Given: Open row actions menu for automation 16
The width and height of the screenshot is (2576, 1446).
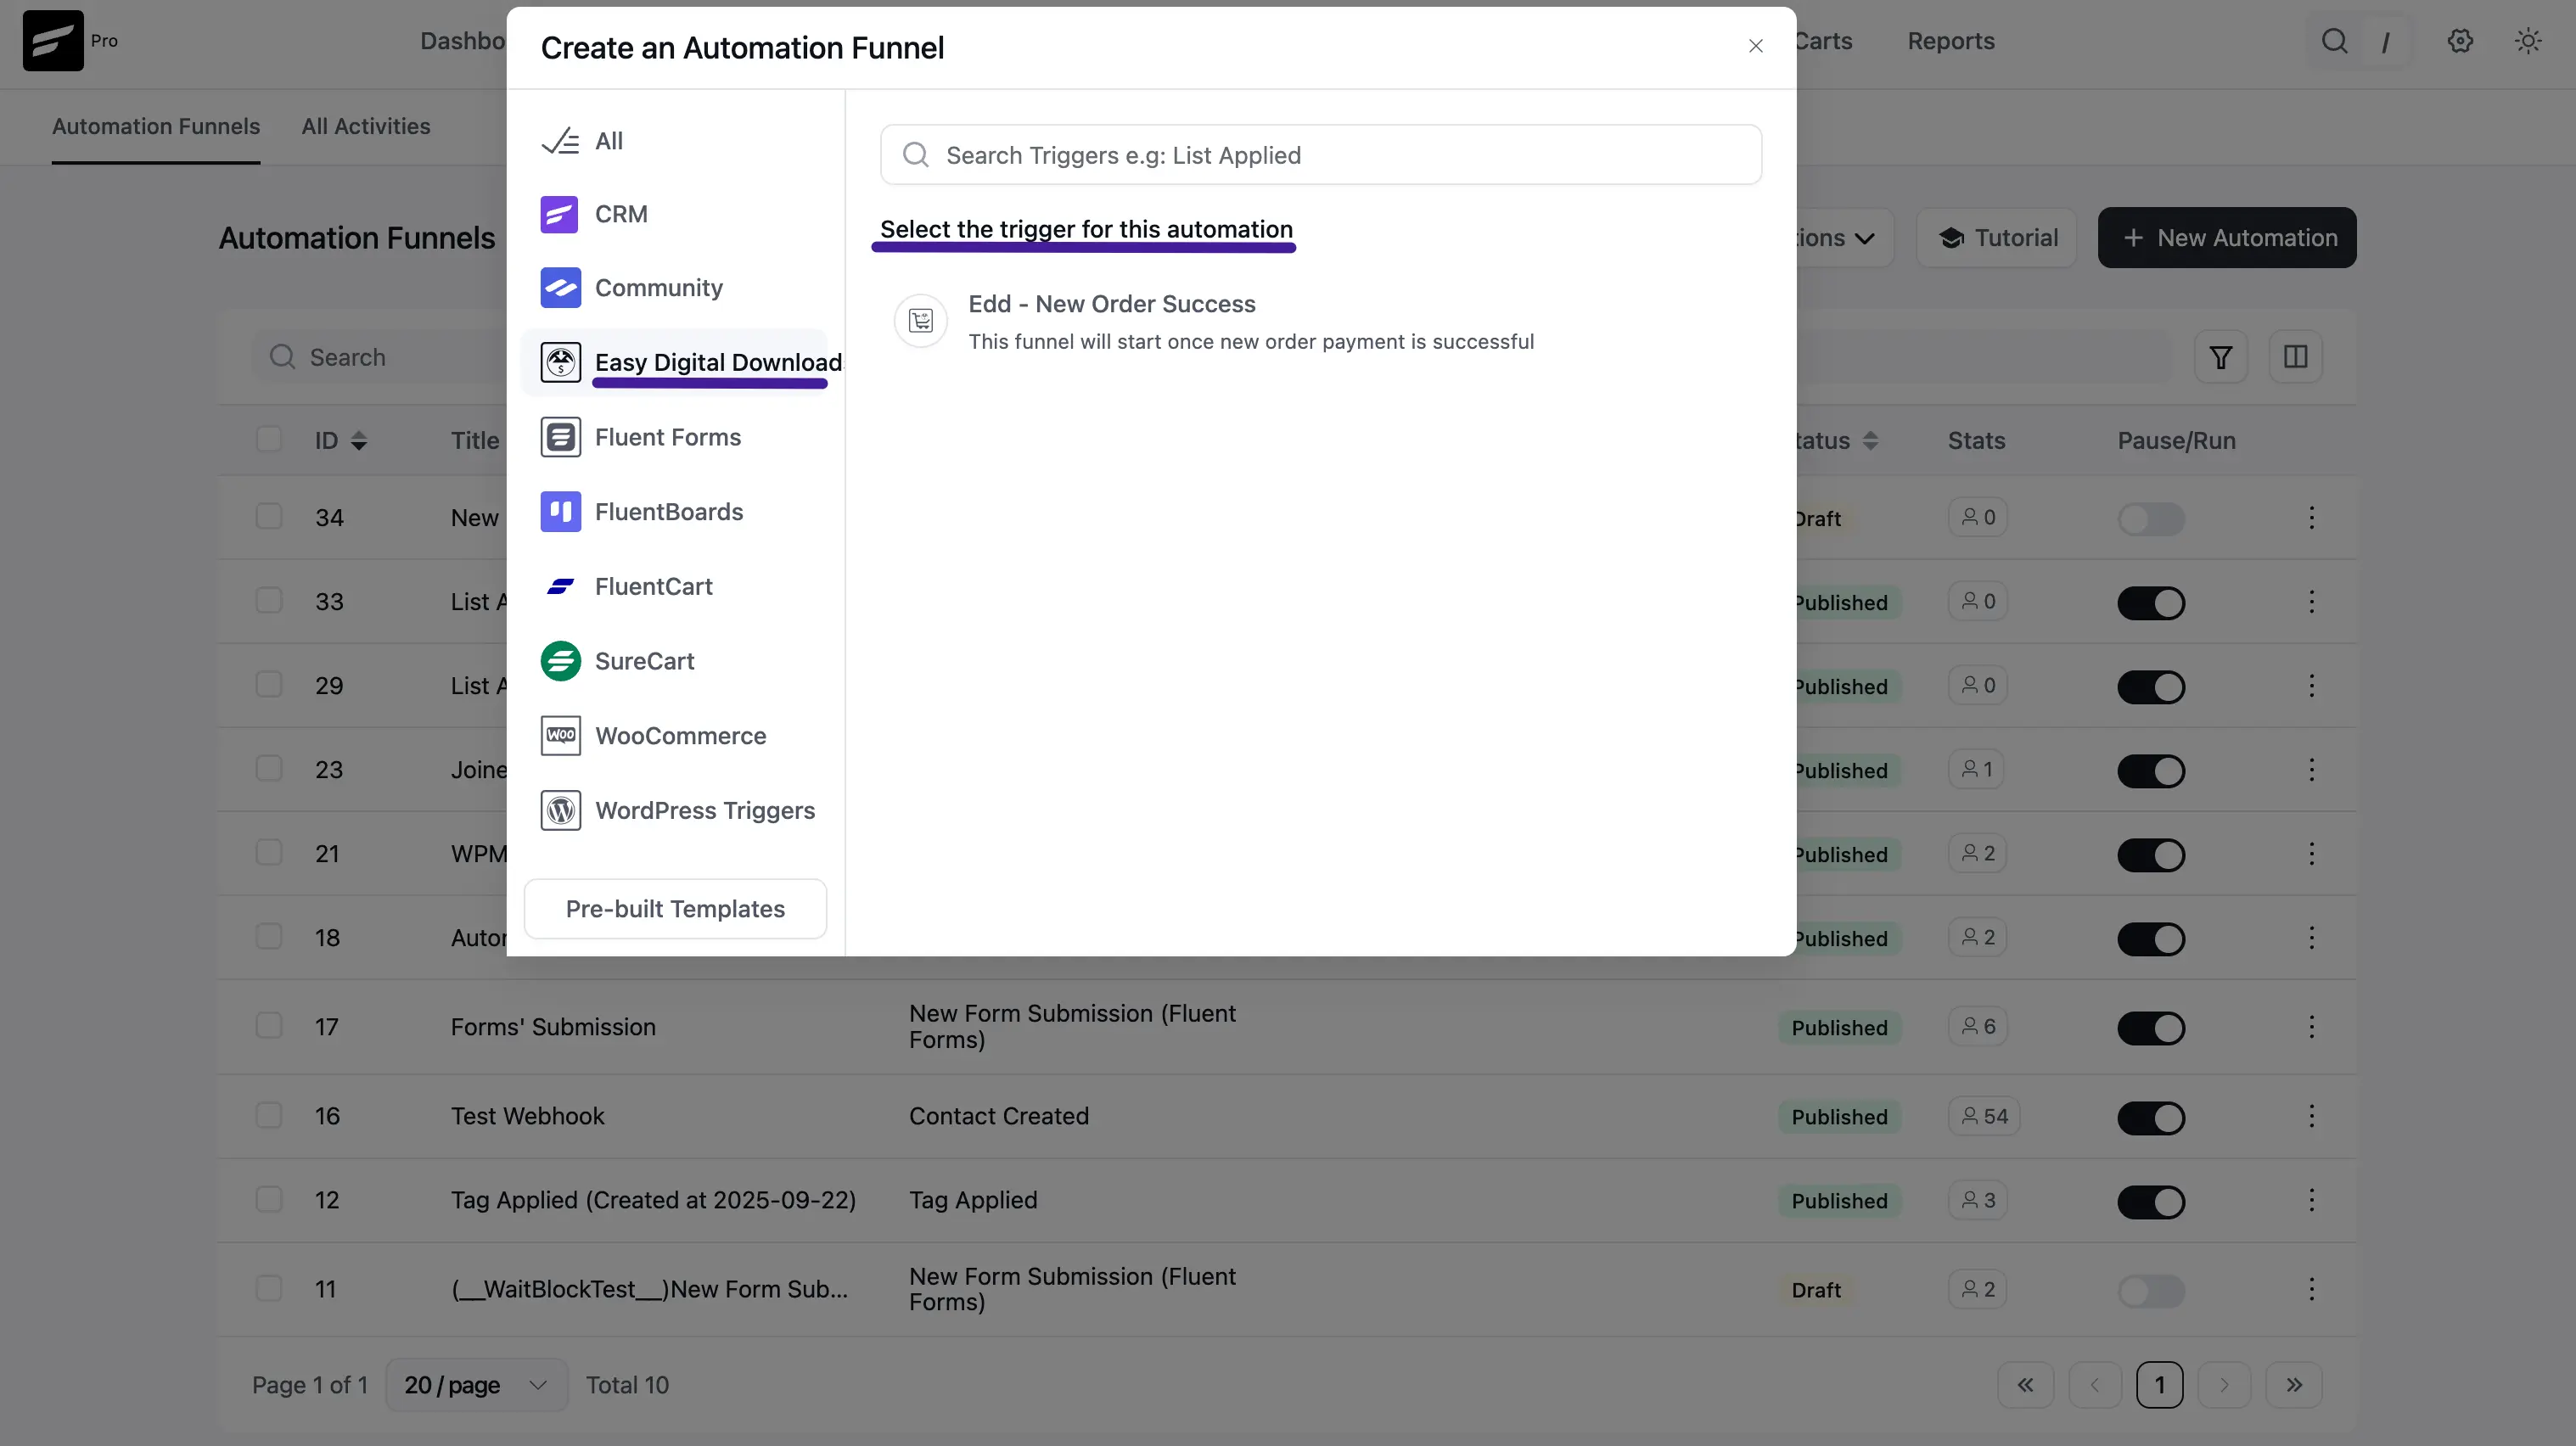Looking at the screenshot, I should [x=2311, y=1116].
